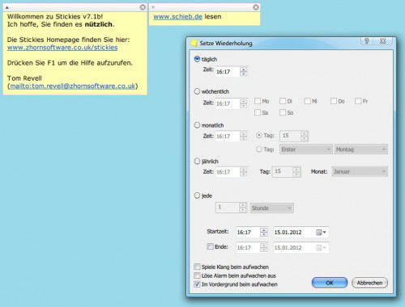Open the Stunde unit dropdown
This screenshot has height=307, width=405.
click(x=272, y=208)
